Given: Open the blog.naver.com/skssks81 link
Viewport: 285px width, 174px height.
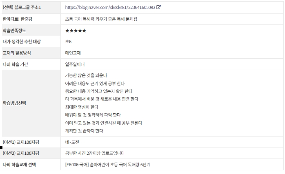Looking at the screenshot, I should [x=110, y=7].
